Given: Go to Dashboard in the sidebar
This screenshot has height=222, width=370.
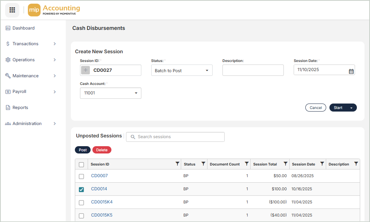Looking at the screenshot, I should pyautogui.click(x=23, y=28).
